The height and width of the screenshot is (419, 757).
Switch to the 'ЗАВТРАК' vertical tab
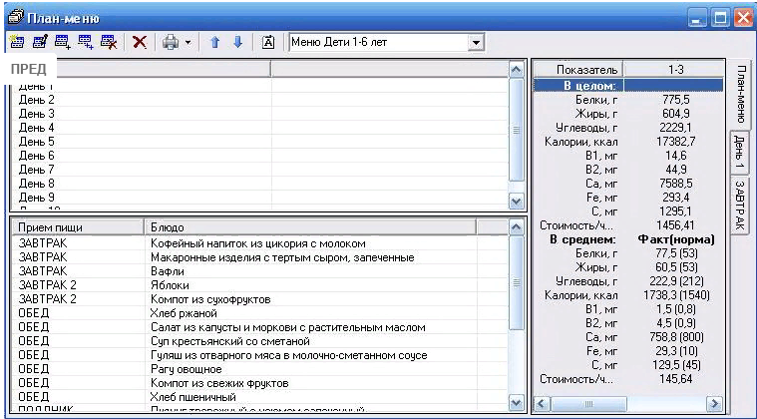741,206
